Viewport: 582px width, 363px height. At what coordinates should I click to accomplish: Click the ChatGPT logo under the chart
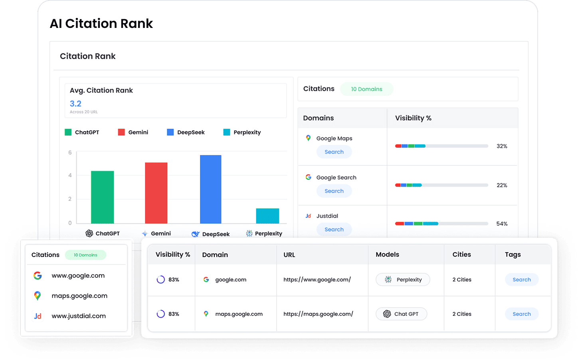tap(89, 233)
